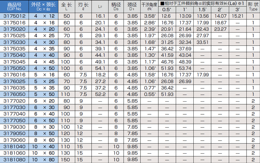Click the 1.5° sub-column header
The width and height of the screenshot is (260, 163).
pos(202,10)
